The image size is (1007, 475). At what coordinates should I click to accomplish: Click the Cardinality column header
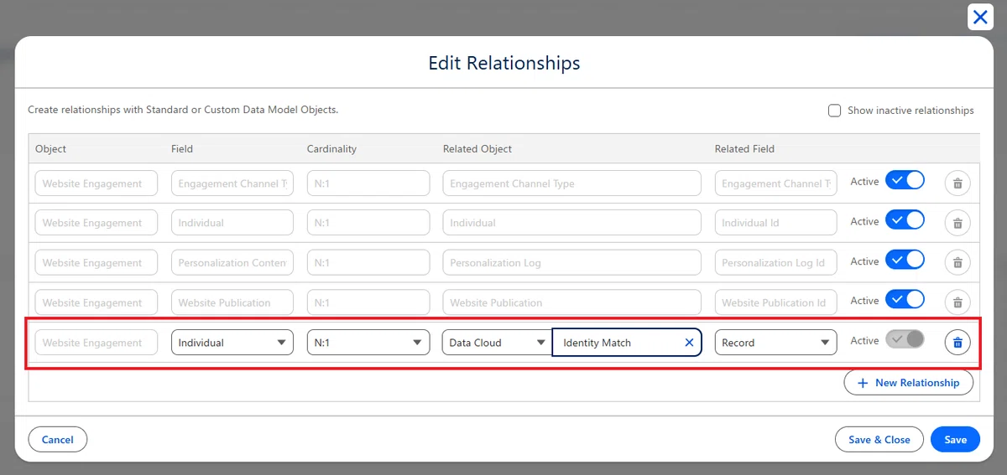pos(331,149)
